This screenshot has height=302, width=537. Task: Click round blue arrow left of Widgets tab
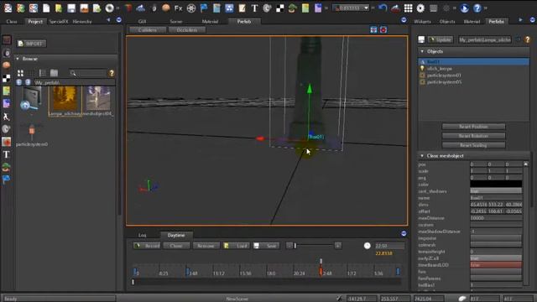404,20
